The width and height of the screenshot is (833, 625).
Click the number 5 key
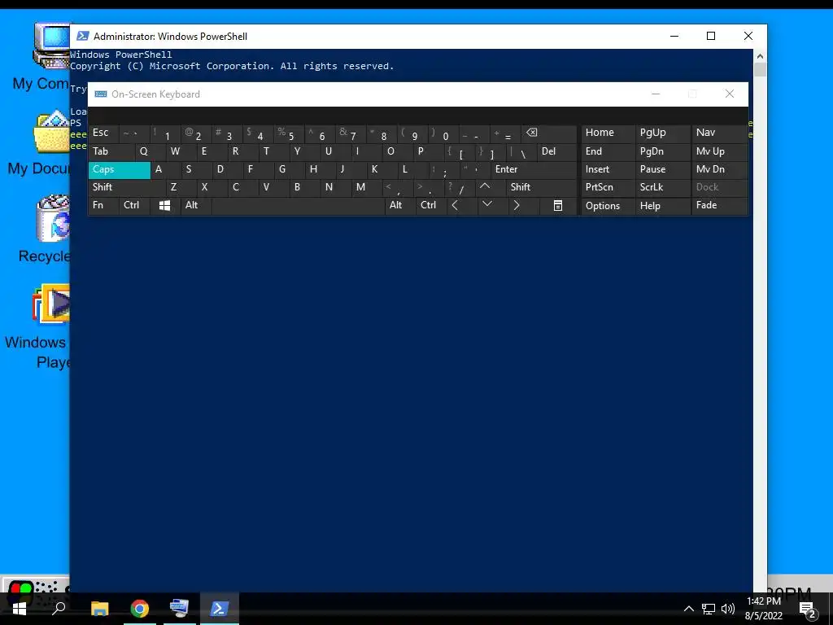pyautogui.click(x=289, y=134)
